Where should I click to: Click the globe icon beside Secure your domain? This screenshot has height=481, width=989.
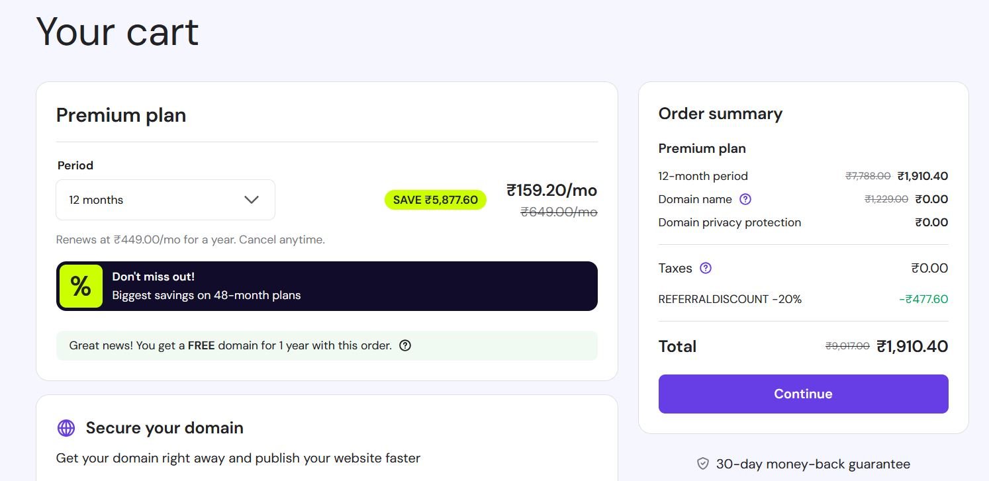[x=66, y=428]
